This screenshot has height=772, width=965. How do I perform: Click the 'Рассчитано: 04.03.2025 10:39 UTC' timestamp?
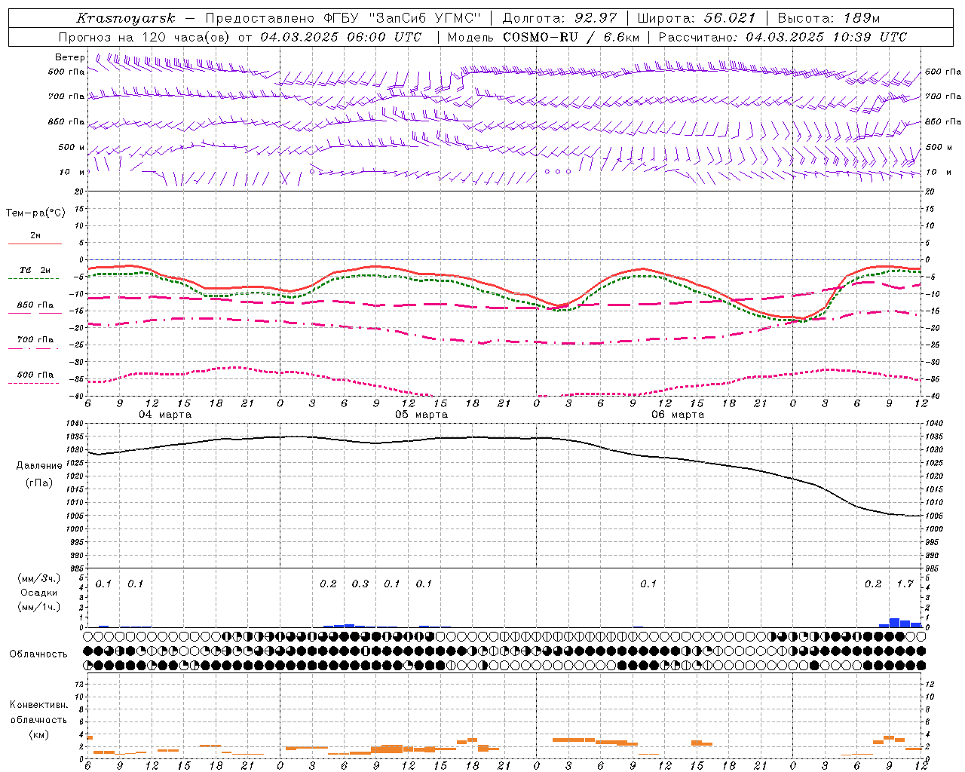click(783, 37)
